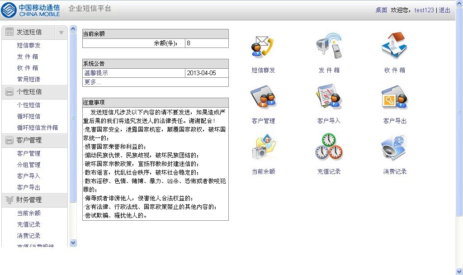Screen dimensions: 463x275
Task: Click the test123 username link
Action: [424, 10]
